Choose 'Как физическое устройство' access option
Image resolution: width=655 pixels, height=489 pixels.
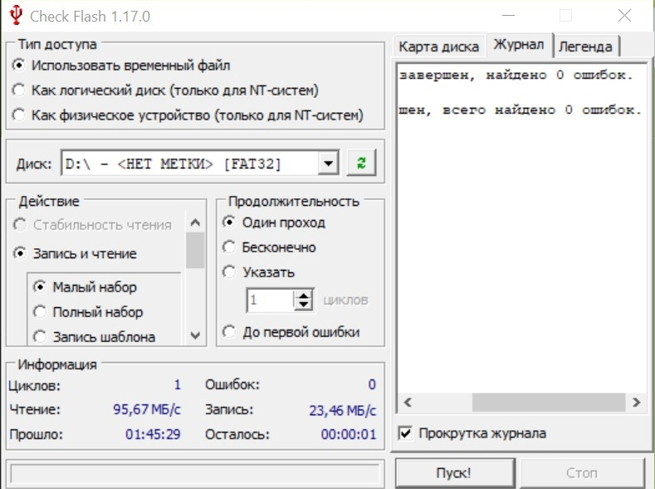(x=188, y=115)
